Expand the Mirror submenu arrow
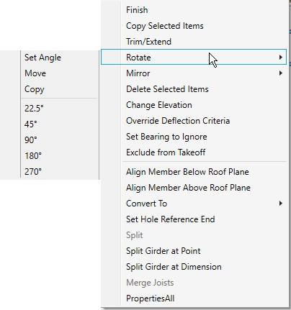Viewport: 291px width, 310px height. [280, 73]
